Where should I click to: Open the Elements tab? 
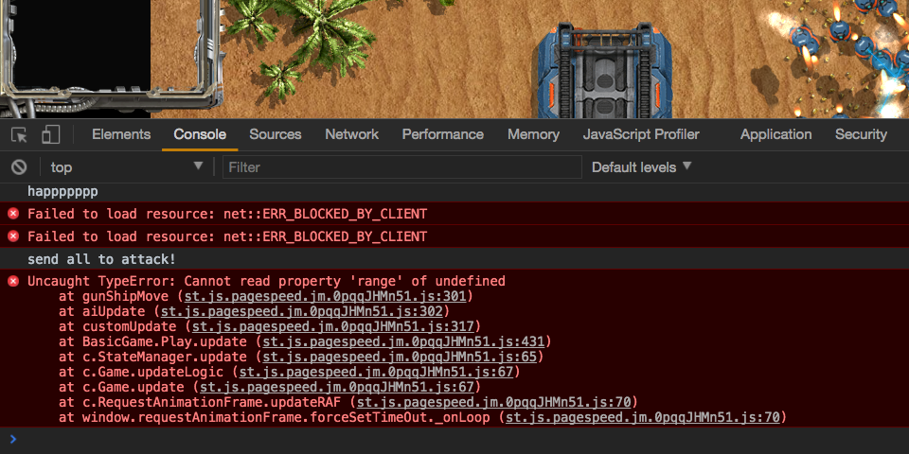click(x=121, y=134)
